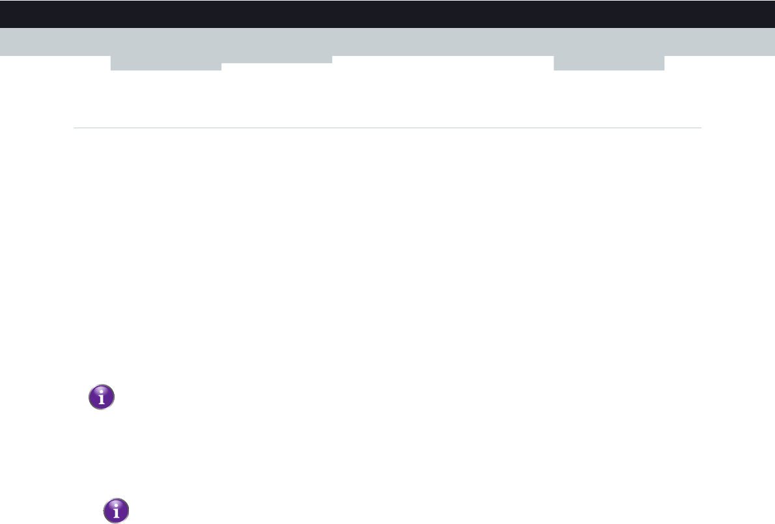Viewport: 775px width, 524px height.
Task: Click the upper purple info icon
Action: coord(102,397)
